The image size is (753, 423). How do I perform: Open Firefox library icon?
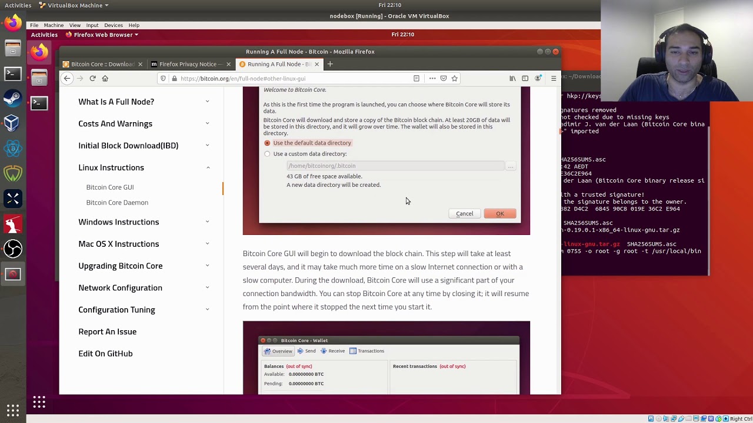point(512,78)
